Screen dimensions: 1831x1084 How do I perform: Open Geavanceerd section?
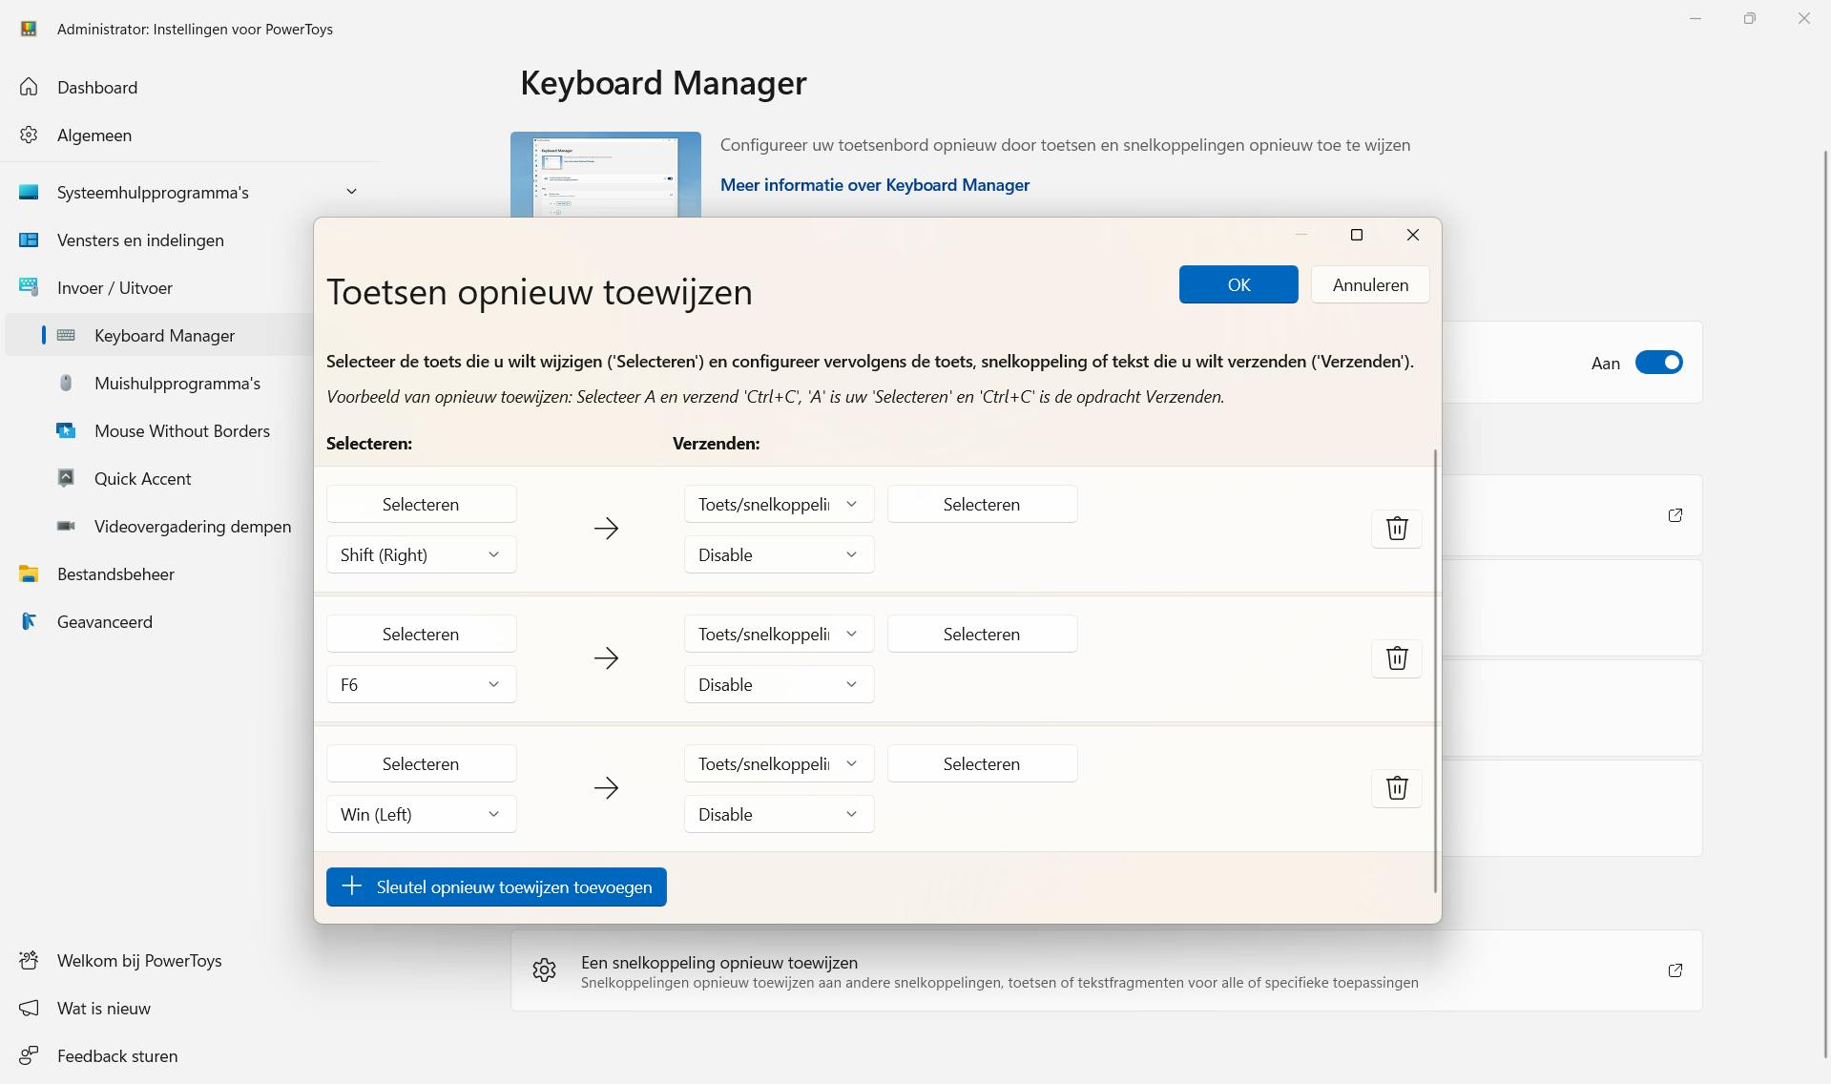(105, 622)
